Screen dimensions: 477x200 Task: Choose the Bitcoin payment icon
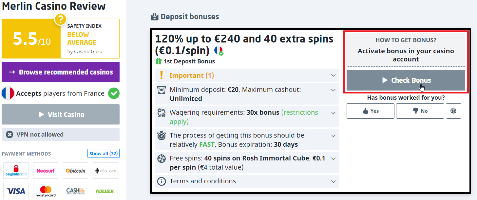click(x=75, y=171)
